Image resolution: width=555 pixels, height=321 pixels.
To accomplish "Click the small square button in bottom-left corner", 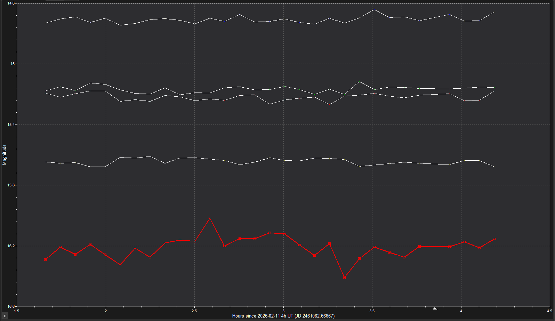I will 5,316.
